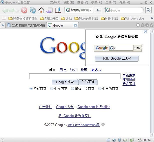Click the 地图 link
The width and height of the screenshot is (154, 142).
click(84, 70)
